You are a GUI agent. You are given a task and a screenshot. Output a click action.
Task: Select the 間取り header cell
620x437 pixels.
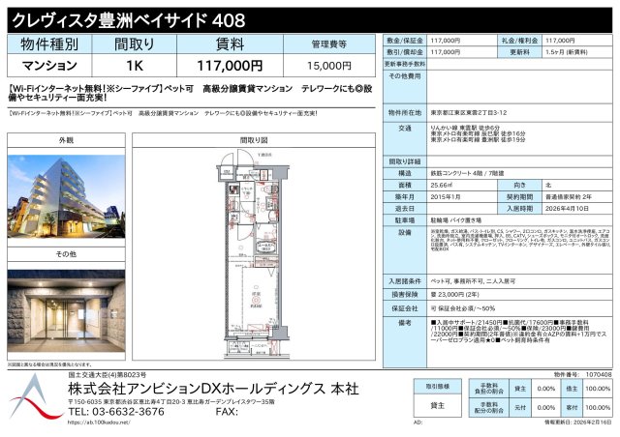[x=134, y=44]
